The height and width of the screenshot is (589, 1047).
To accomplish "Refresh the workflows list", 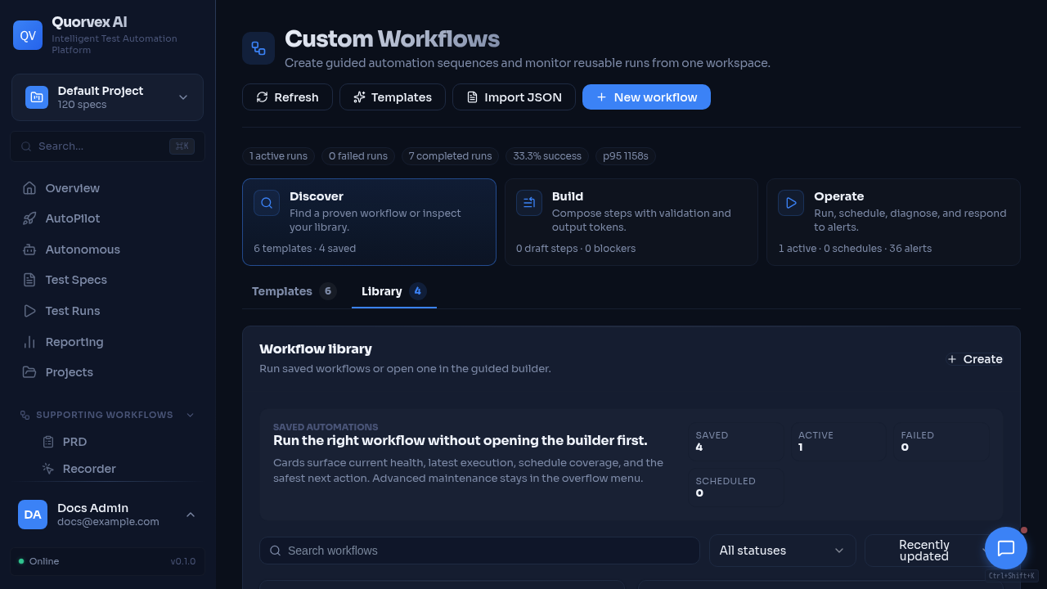I will pos(287,97).
